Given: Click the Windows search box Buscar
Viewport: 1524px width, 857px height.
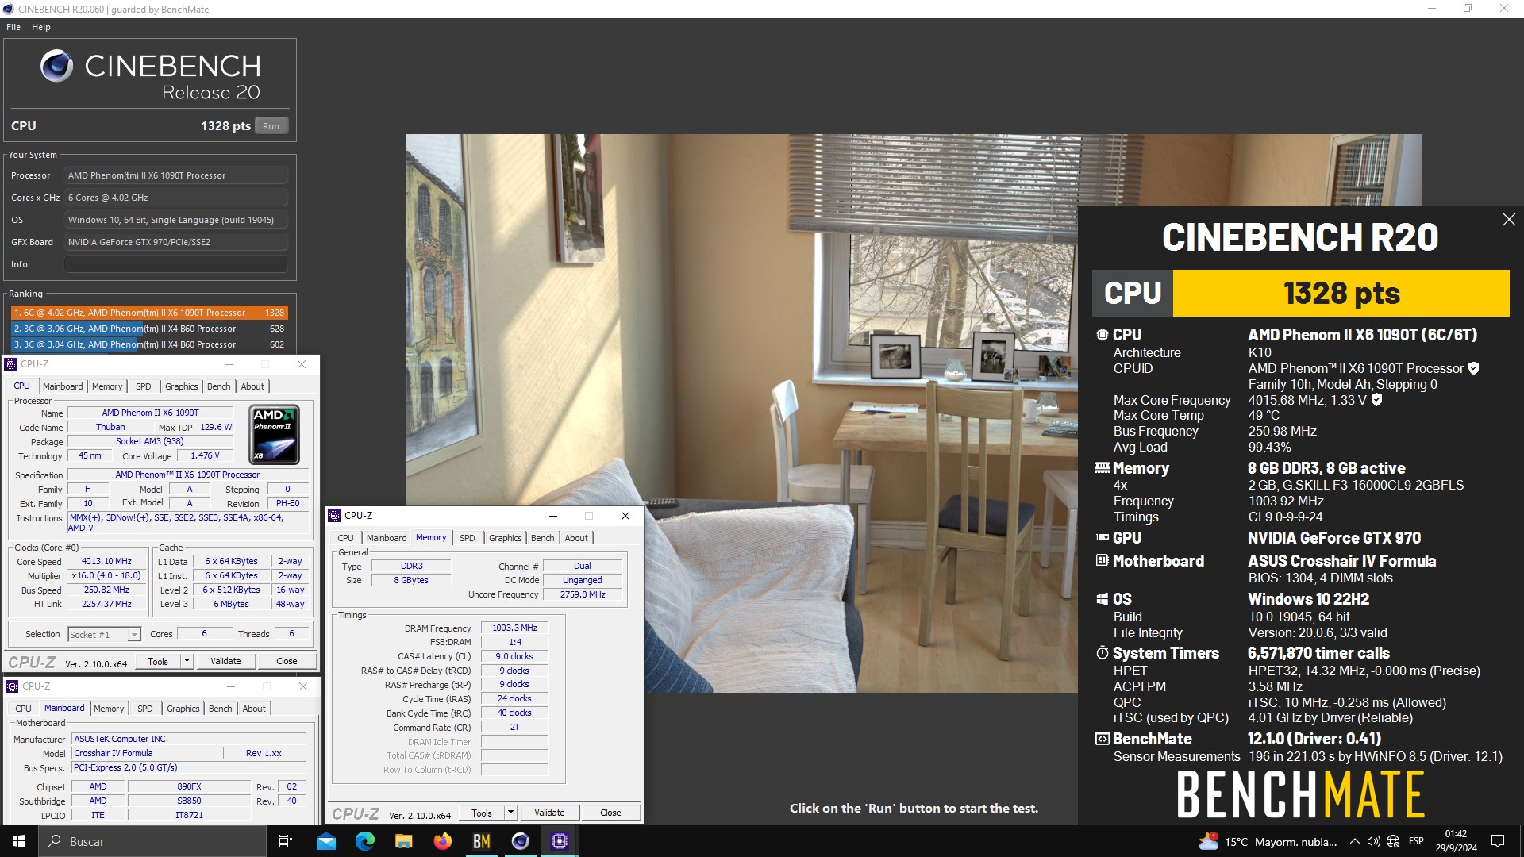Looking at the screenshot, I should 152,841.
